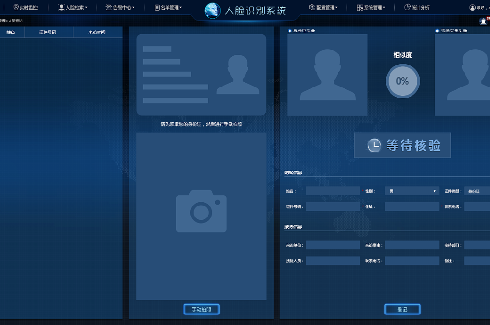
Task: Click the 实时监控 location pin icon
Action: (16, 7)
